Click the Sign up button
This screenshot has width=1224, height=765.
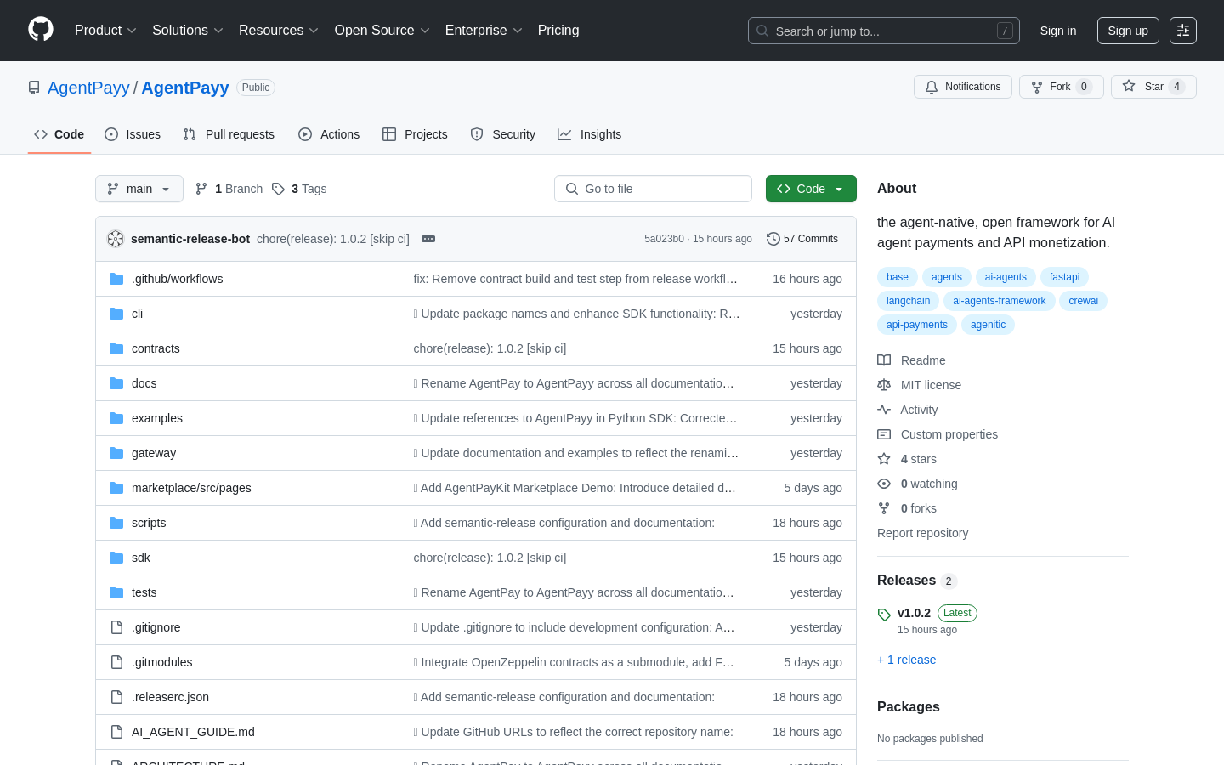(x=1128, y=31)
